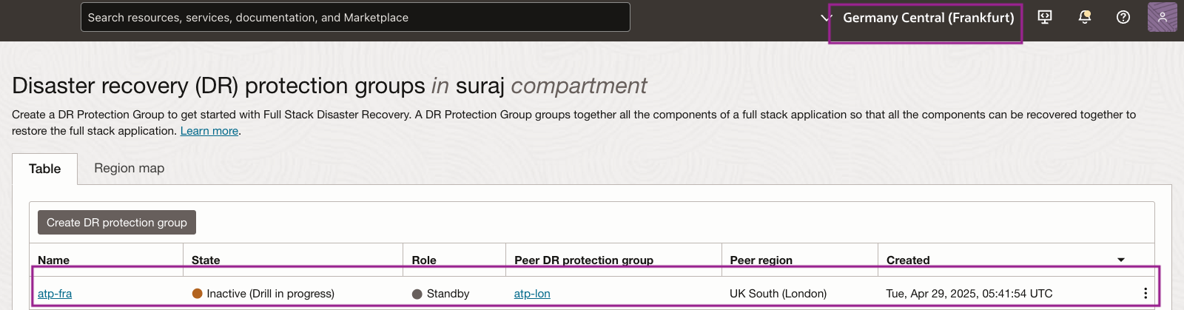Viewport: 1184px width, 310px height.
Task: Open the atp-lon peer group link
Action: 532,294
